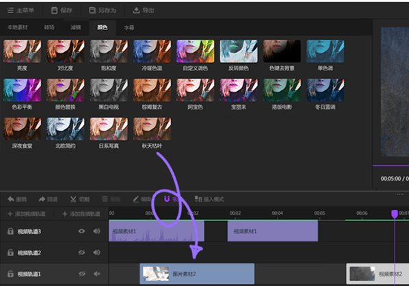The image size is (409, 286).
Task: Click the 编辑 pencil icon
Action: point(135,199)
